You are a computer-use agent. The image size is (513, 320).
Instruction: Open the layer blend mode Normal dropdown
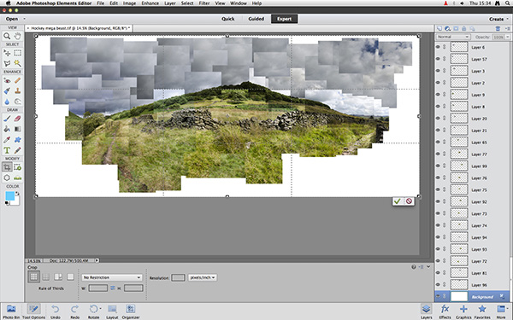453,37
